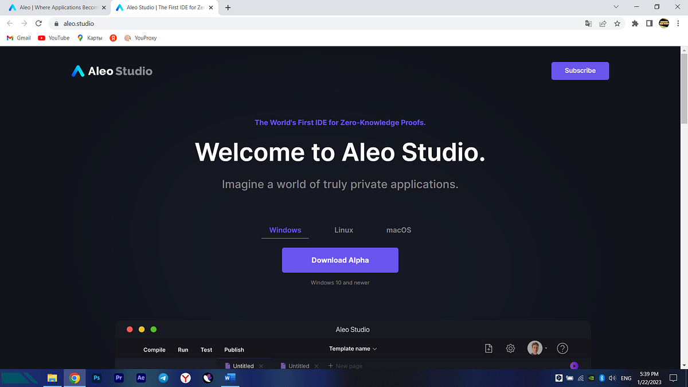Open the Gmail bookmark

click(18, 38)
